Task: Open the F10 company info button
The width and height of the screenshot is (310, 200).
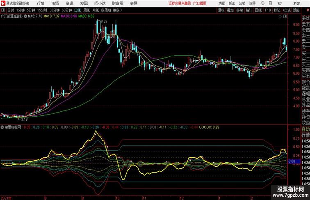Action: [268, 10]
